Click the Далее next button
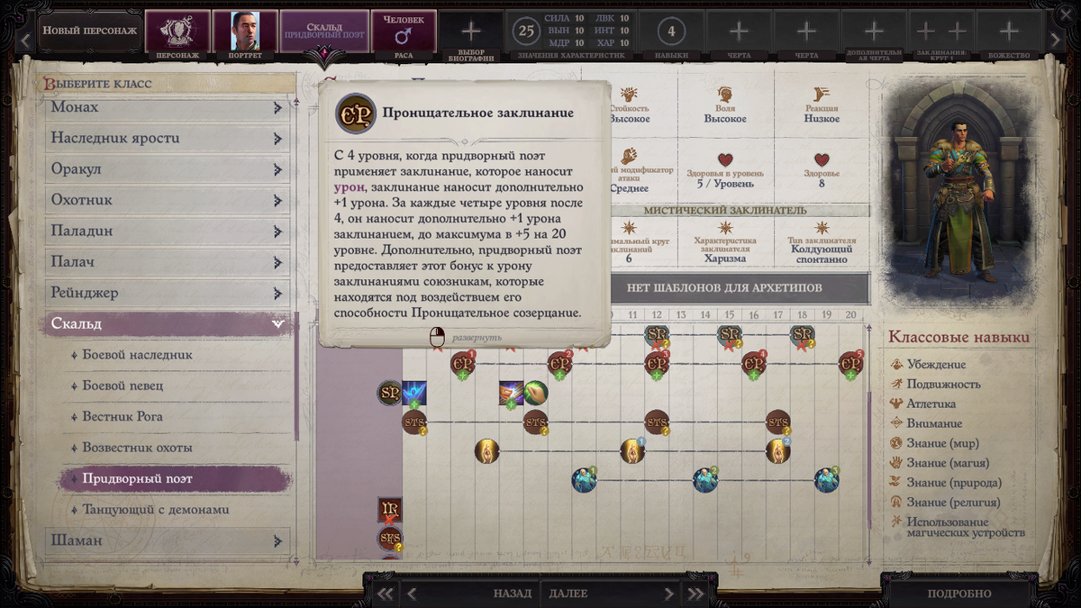 click(609, 594)
